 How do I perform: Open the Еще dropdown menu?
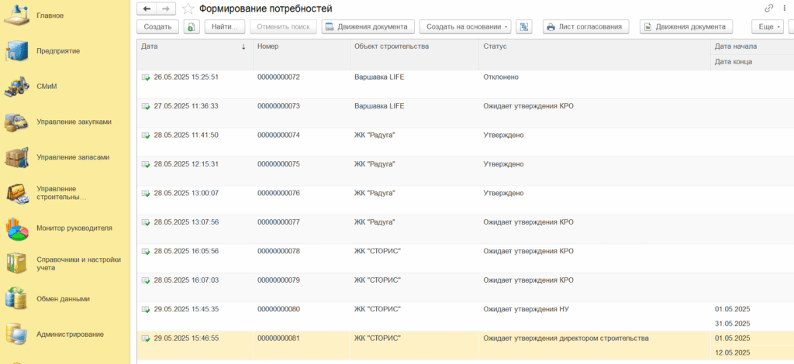(768, 27)
